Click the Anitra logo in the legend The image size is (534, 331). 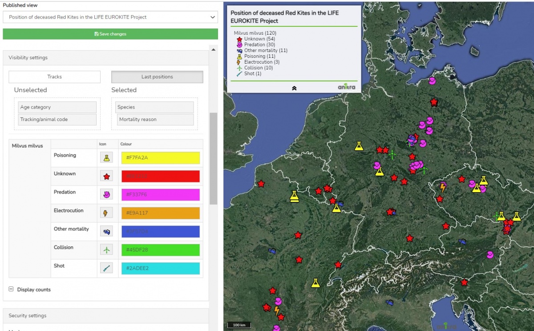[x=347, y=87]
